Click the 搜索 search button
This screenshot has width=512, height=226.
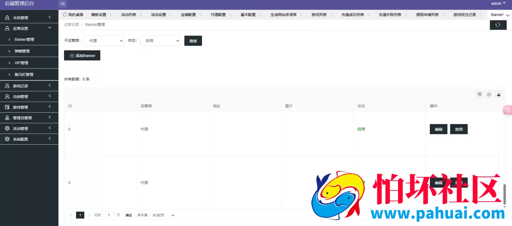[193, 41]
